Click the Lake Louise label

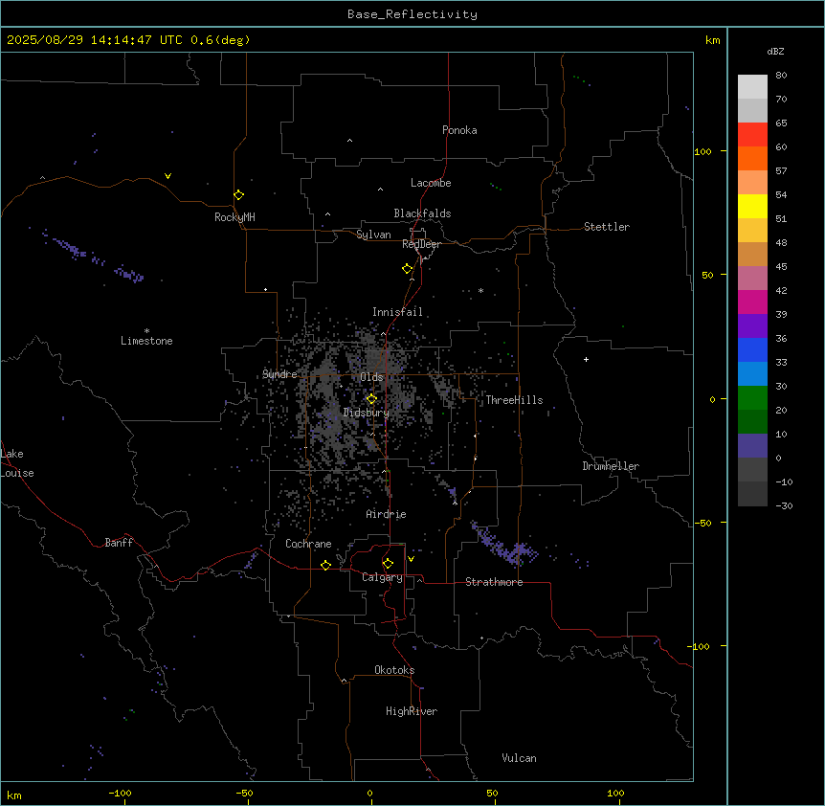[x=17, y=463]
